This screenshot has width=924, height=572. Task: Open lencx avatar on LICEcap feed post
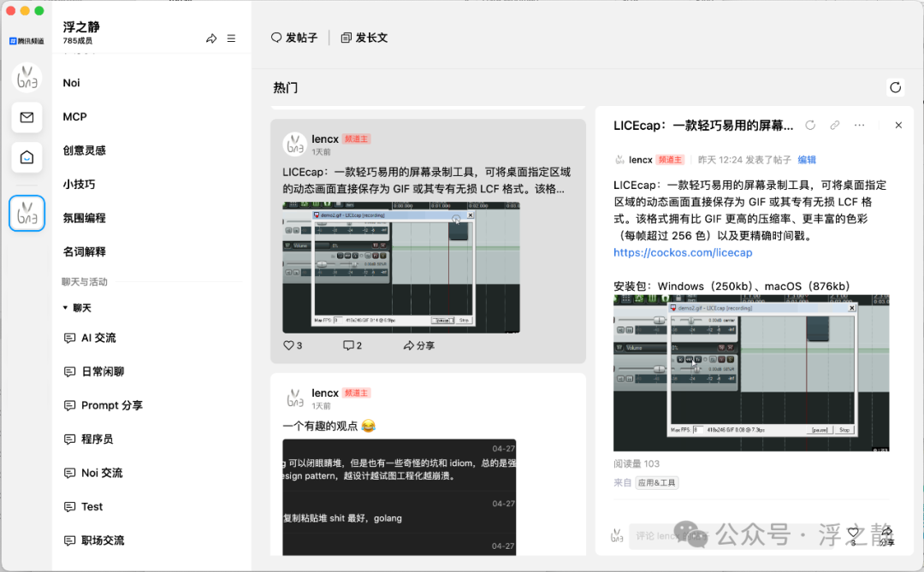coord(294,144)
